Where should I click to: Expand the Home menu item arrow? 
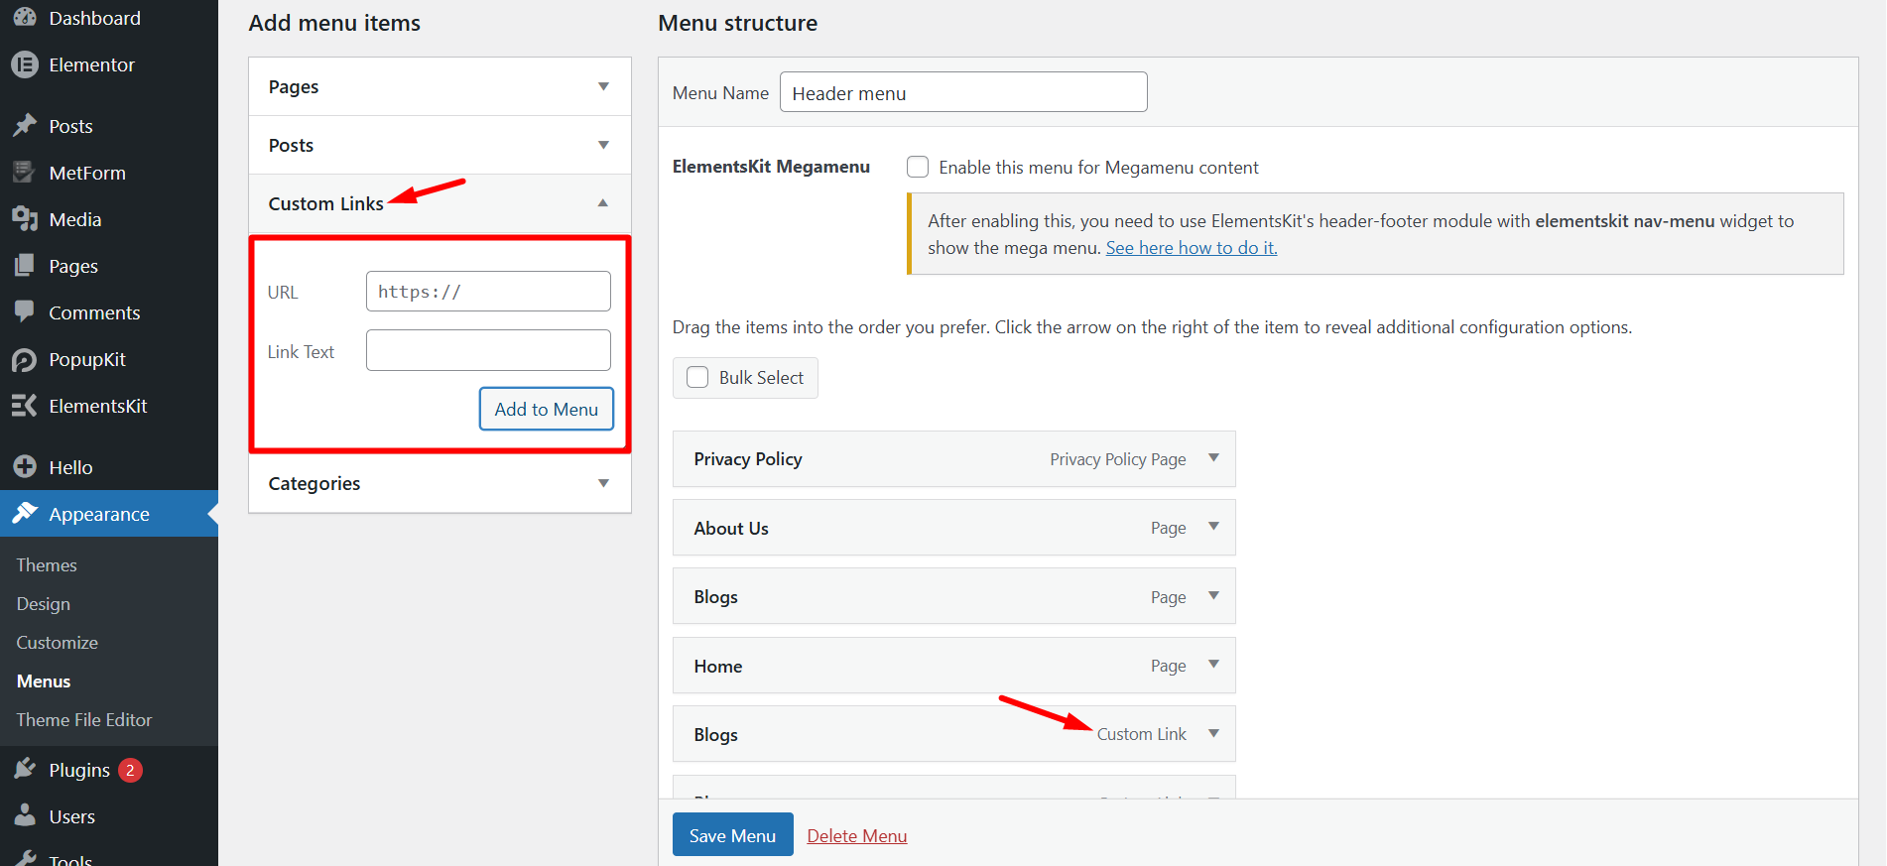pos(1213,665)
